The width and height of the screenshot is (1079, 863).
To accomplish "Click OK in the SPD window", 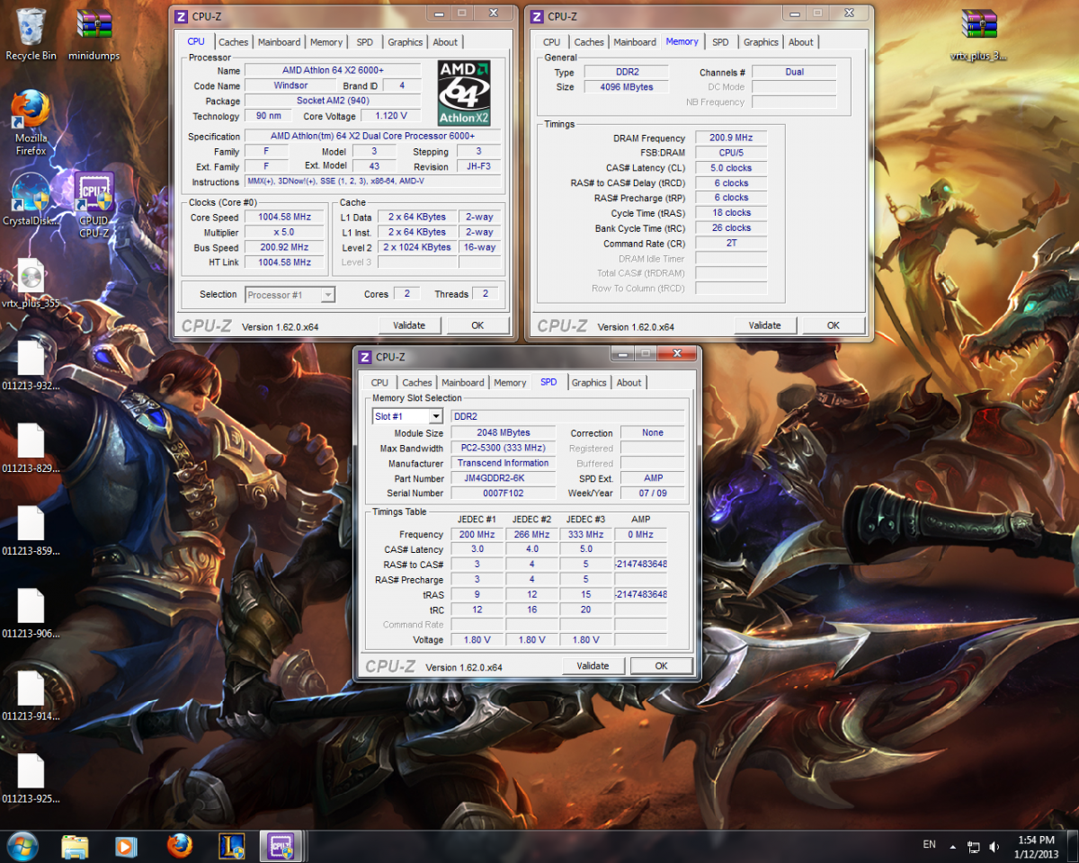I will point(661,666).
